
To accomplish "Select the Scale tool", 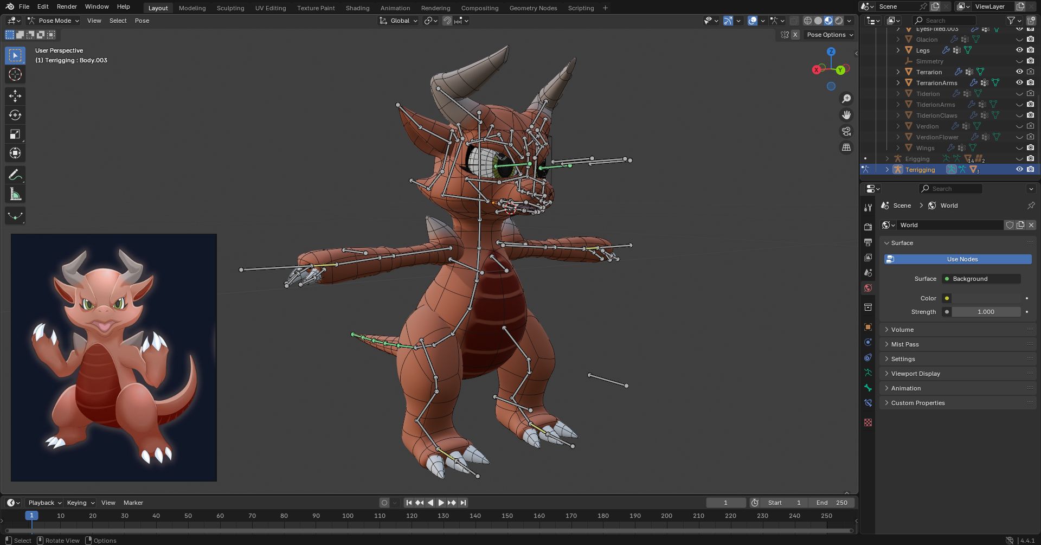I will (15, 134).
